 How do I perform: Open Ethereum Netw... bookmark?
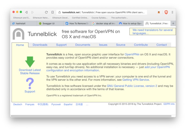[41, 18]
